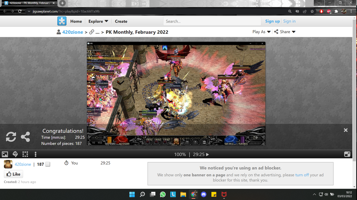This screenshot has width=357, height=200.
Task: Open the red shield extension
Action: pyautogui.click(x=321, y=11)
